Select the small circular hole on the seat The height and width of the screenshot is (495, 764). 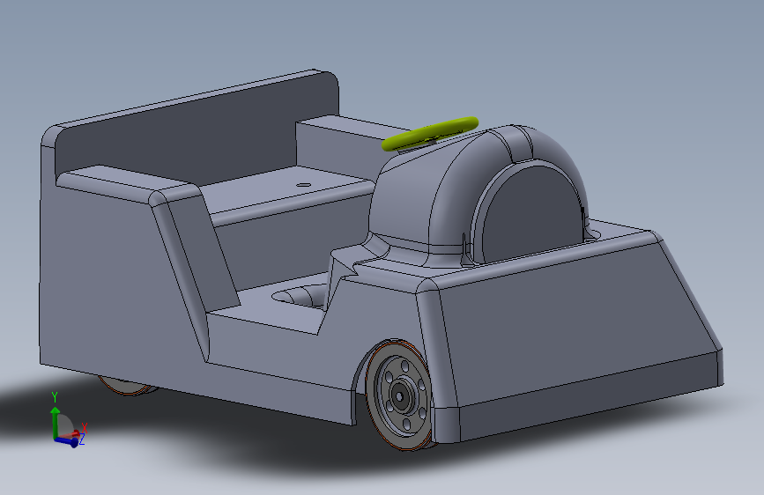click(303, 185)
